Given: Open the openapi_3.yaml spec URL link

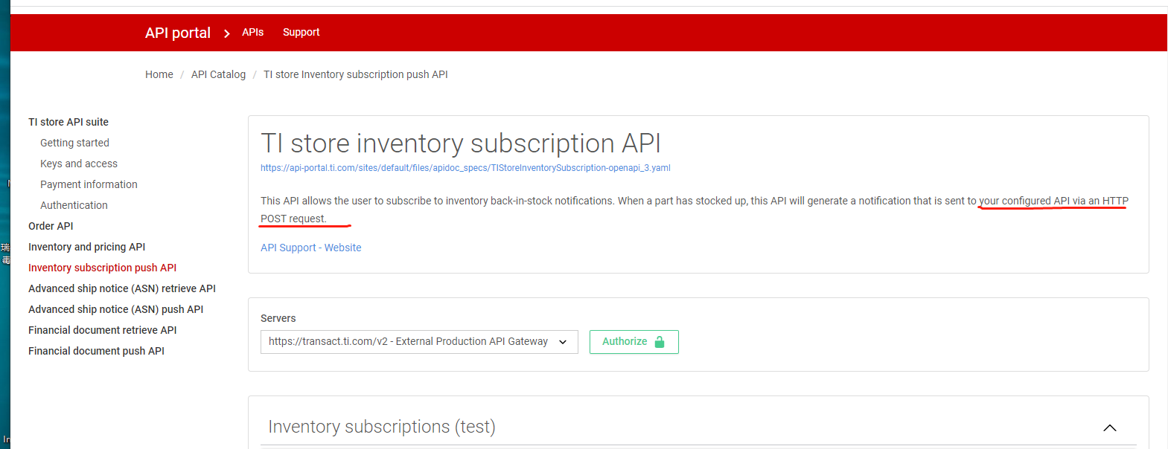Looking at the screenshot, I should [x=465, y=168].
